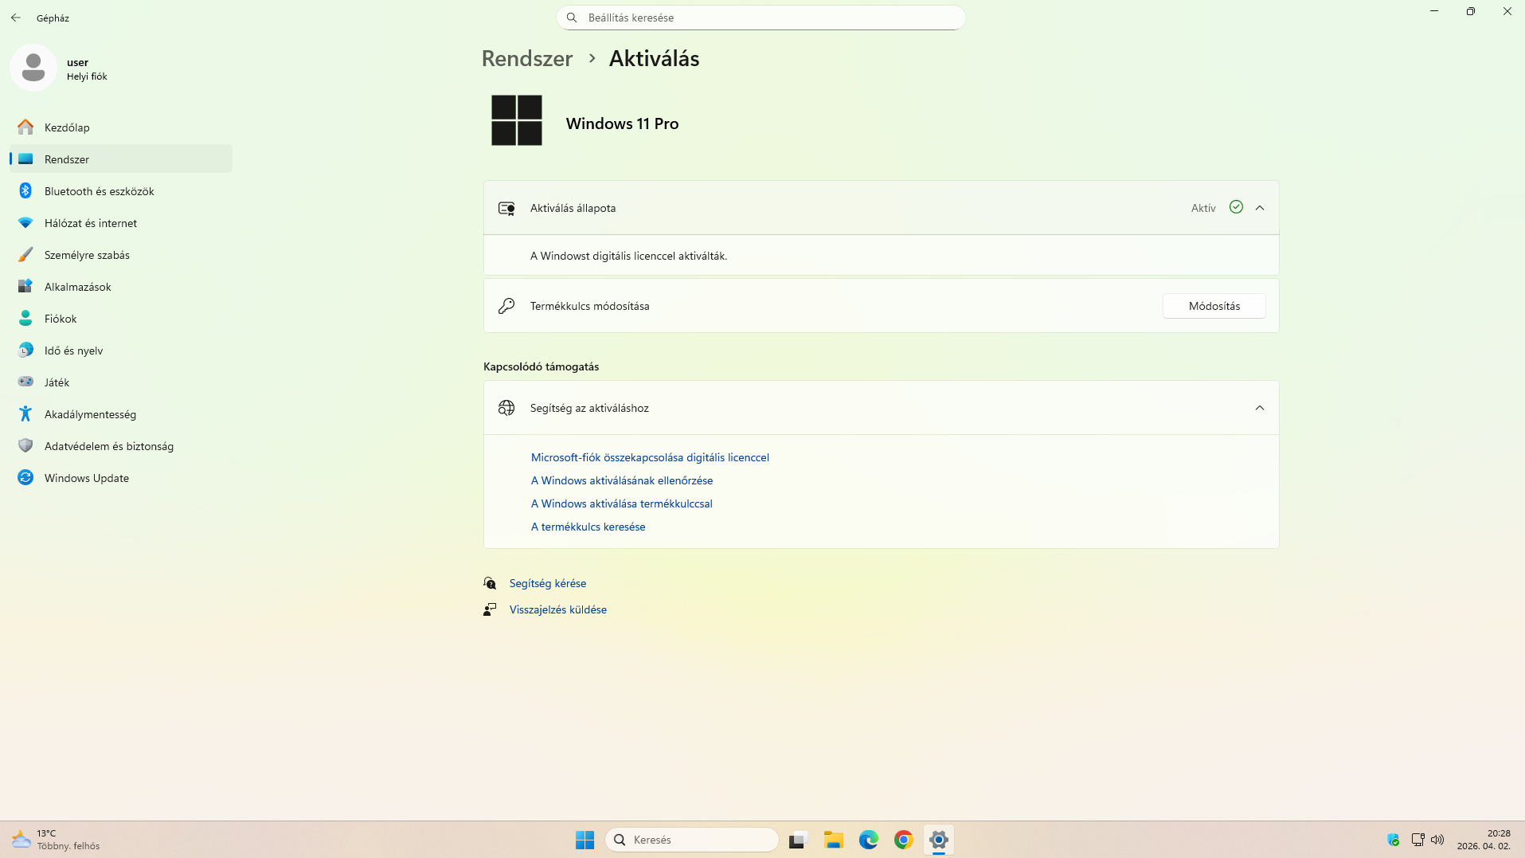Viewport: 1525px width, 858px height.
Task: Click the Fiókok person icon
Action: (x=25, y=319)
